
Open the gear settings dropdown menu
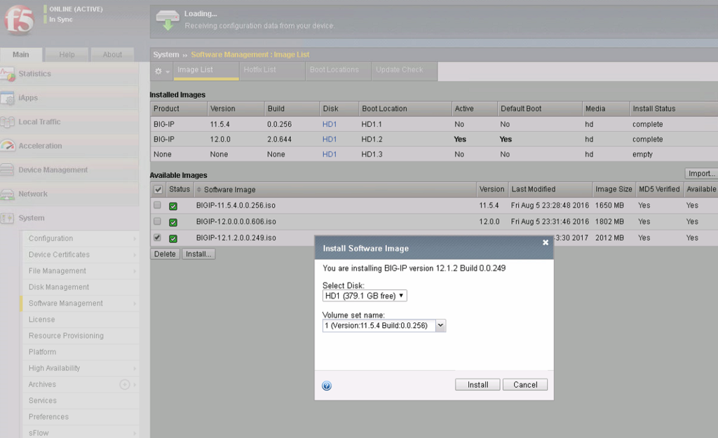click(162, 71)
